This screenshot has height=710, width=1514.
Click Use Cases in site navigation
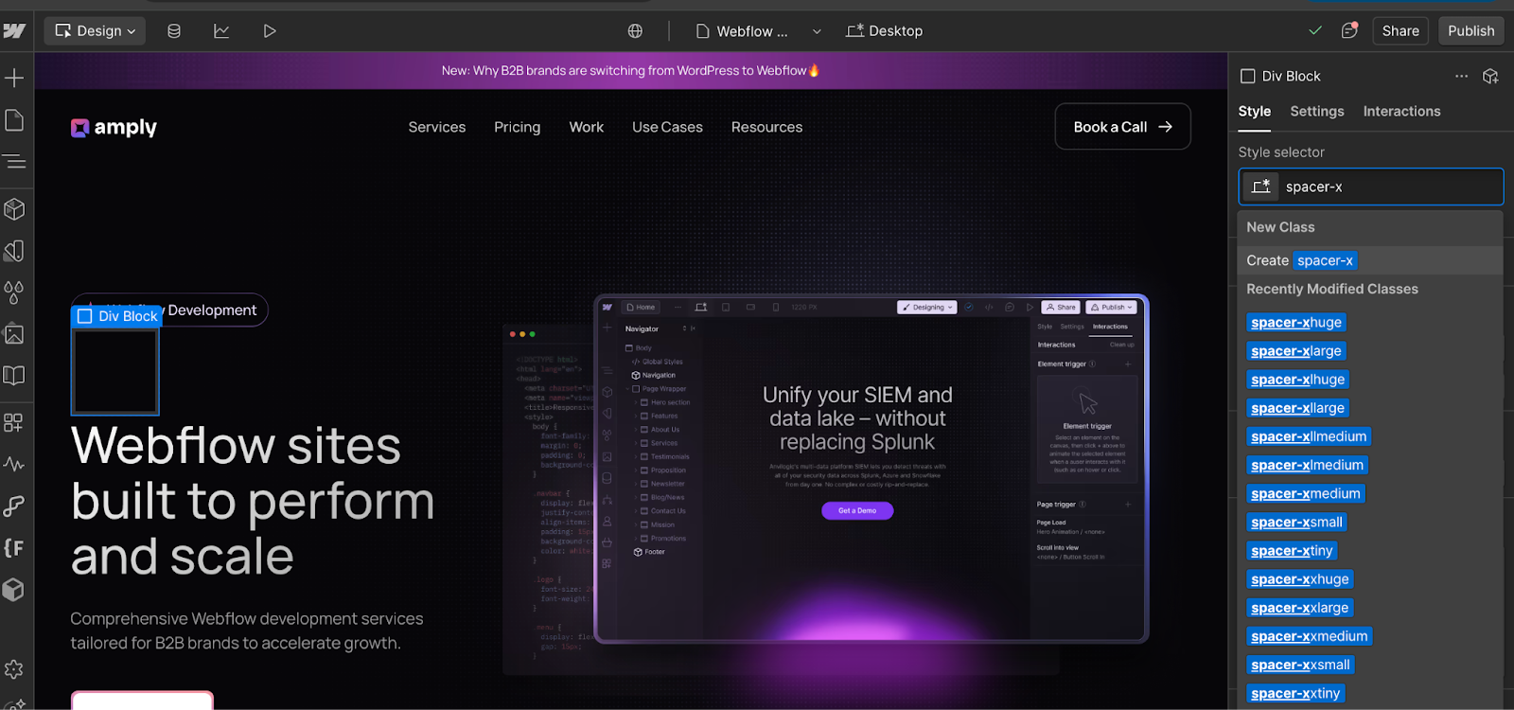tap(667, 127)
